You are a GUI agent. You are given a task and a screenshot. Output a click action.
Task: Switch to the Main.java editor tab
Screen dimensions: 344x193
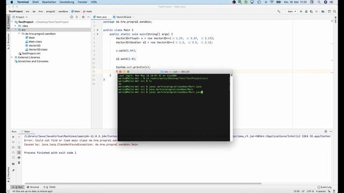point(102,17)
